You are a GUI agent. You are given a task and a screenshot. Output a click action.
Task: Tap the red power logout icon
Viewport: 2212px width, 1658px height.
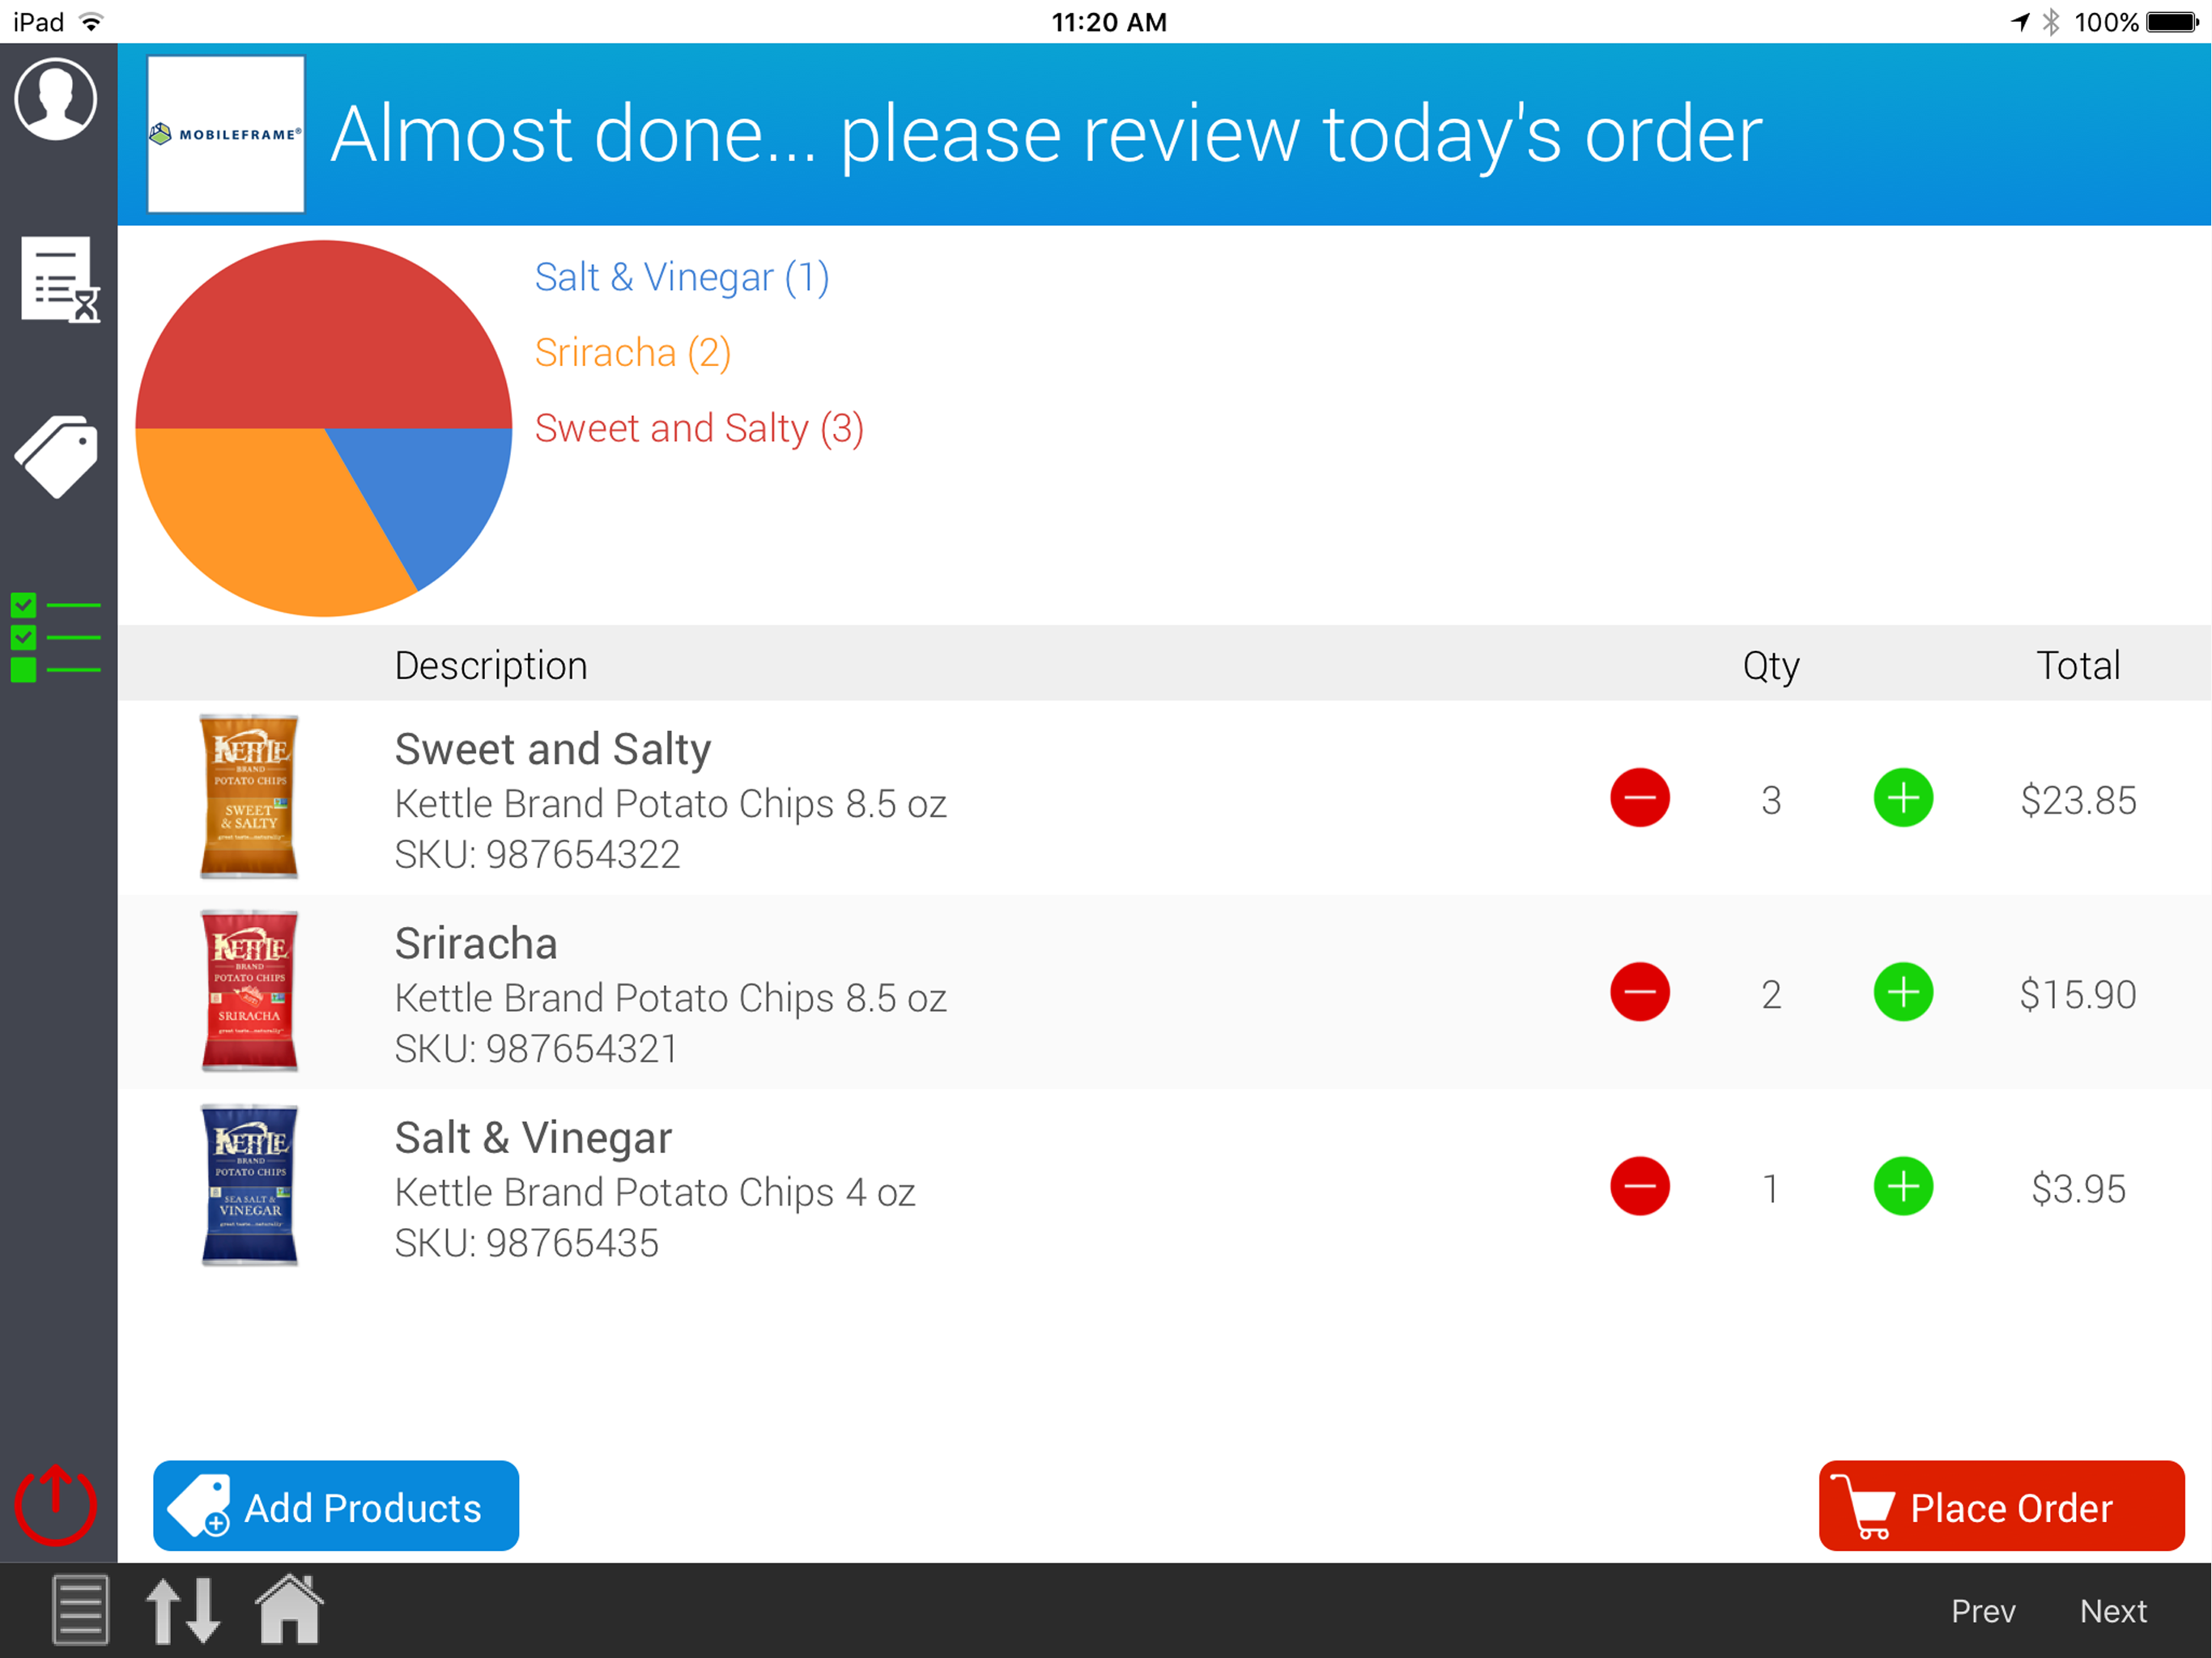(56, 1505)
